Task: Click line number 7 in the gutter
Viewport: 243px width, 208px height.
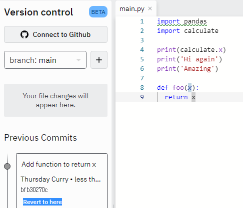Action: tap(142, 78)
